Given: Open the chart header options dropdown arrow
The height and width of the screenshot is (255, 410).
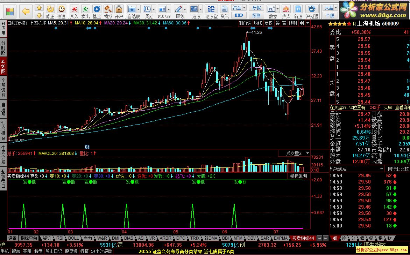Looking at the screenshot, I should click(x=308, y=23).
